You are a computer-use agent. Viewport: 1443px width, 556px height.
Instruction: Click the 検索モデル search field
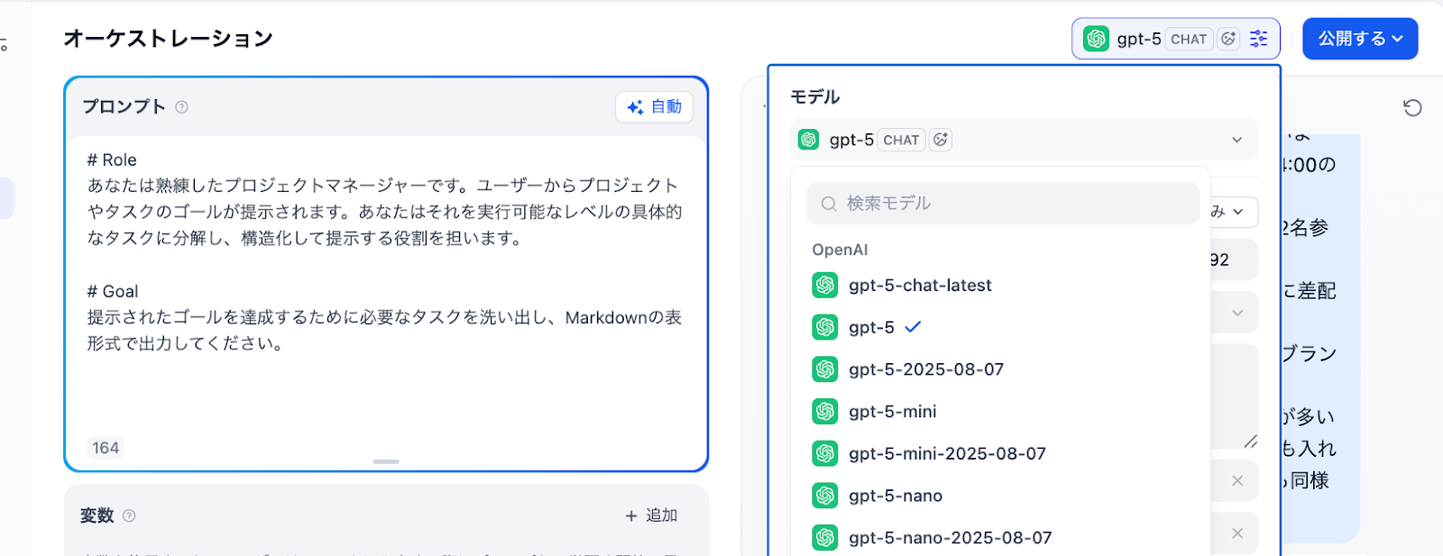coord(1003,204)
